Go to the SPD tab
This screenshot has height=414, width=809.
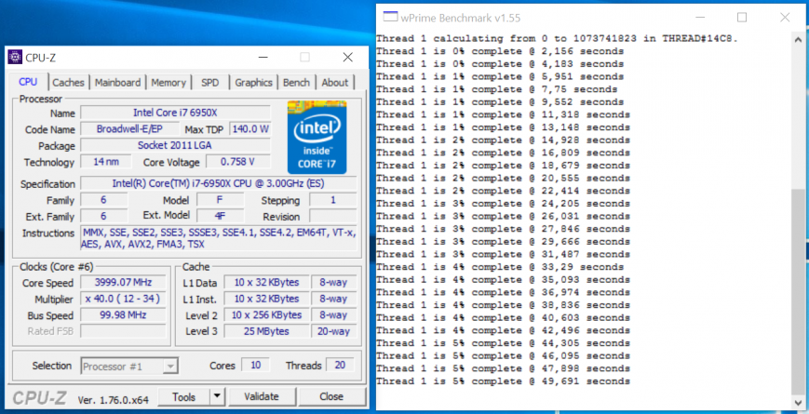coord(209,83)
